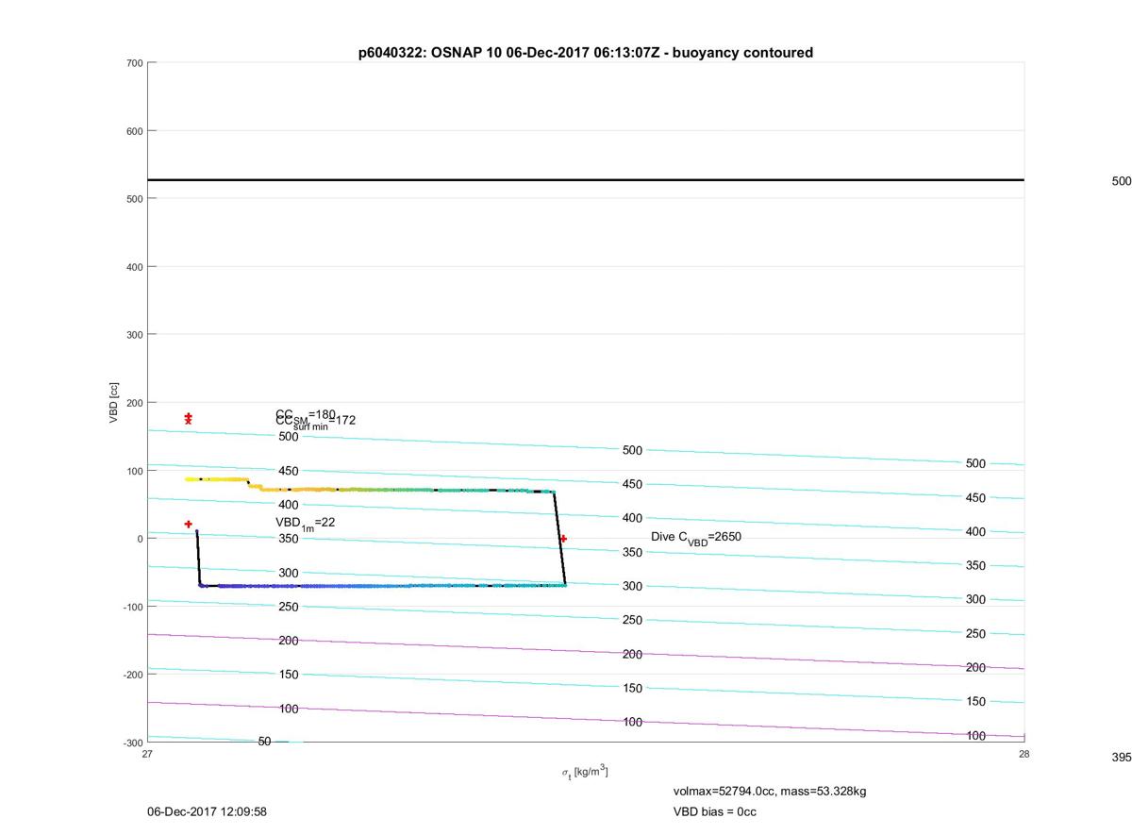The image size is (1132, 835).
Task: Click the red plus marker beside "VBD_1m=22"
Action: pos(189,524)
